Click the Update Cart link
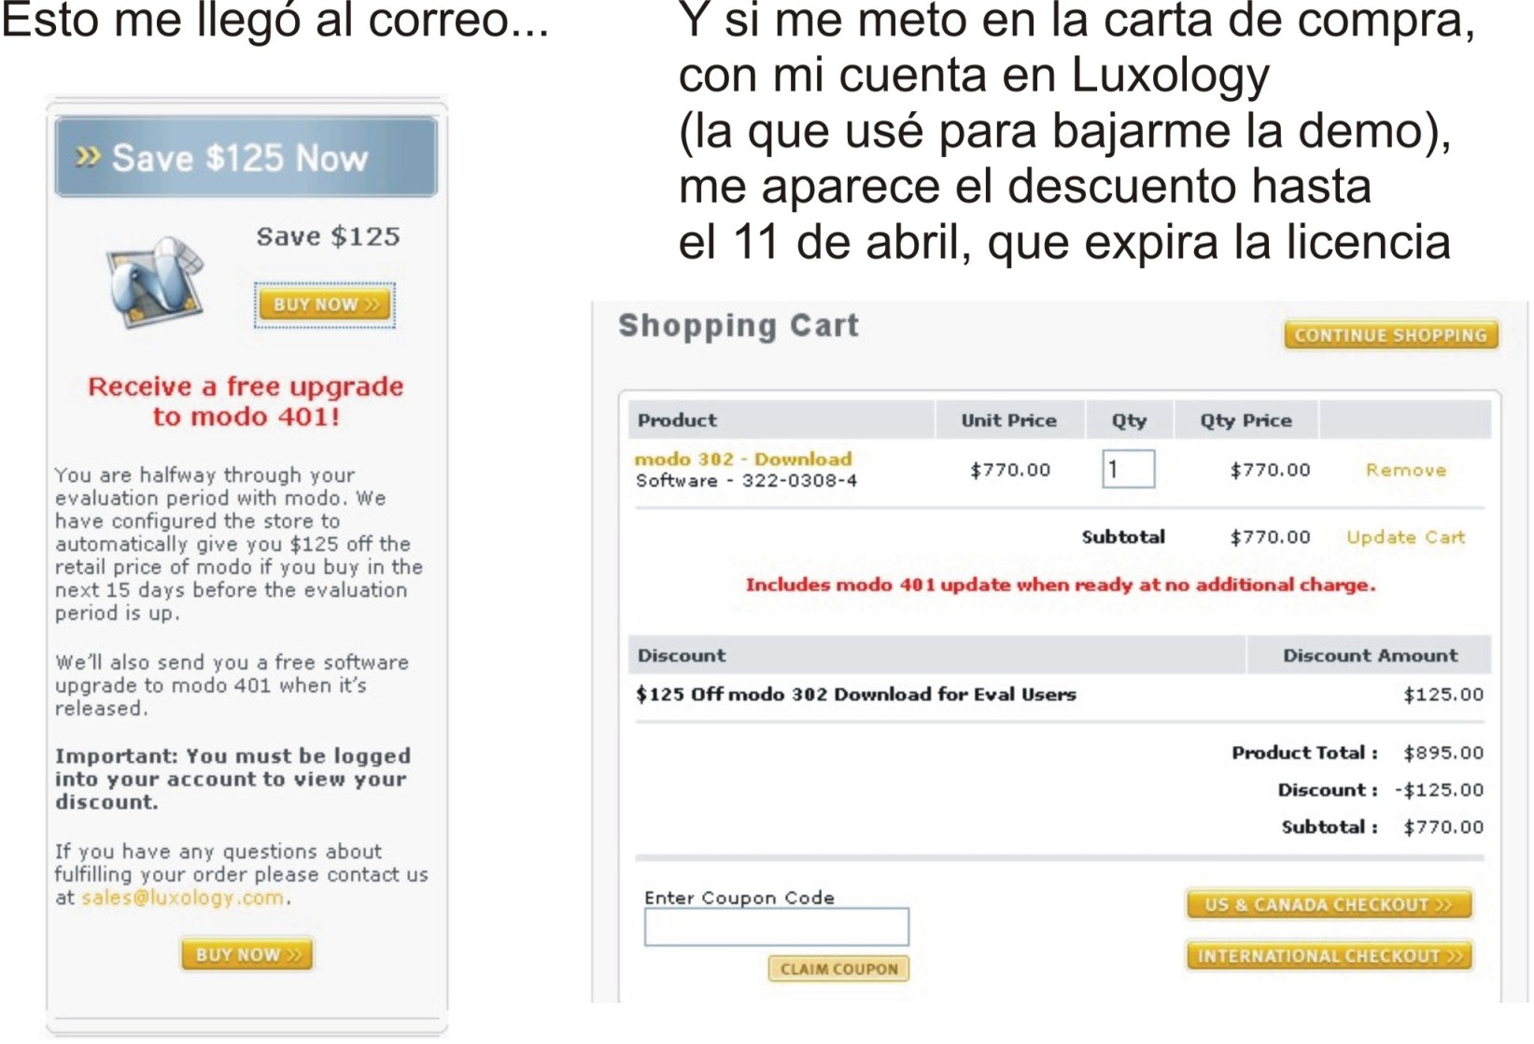1534x1044 pixels. pyautogui.click(x=1405, y=537)
